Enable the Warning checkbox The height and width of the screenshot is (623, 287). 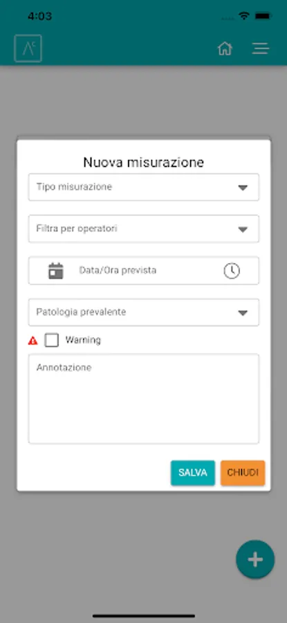tap(52, 340)
